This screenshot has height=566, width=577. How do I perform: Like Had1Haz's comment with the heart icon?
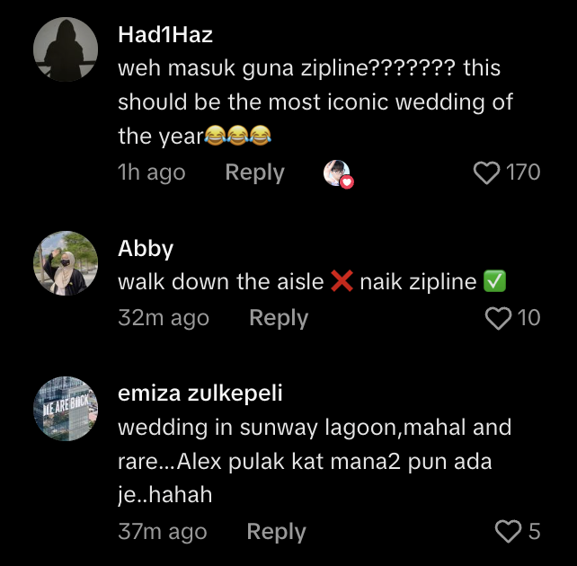(x=486, y=172)
